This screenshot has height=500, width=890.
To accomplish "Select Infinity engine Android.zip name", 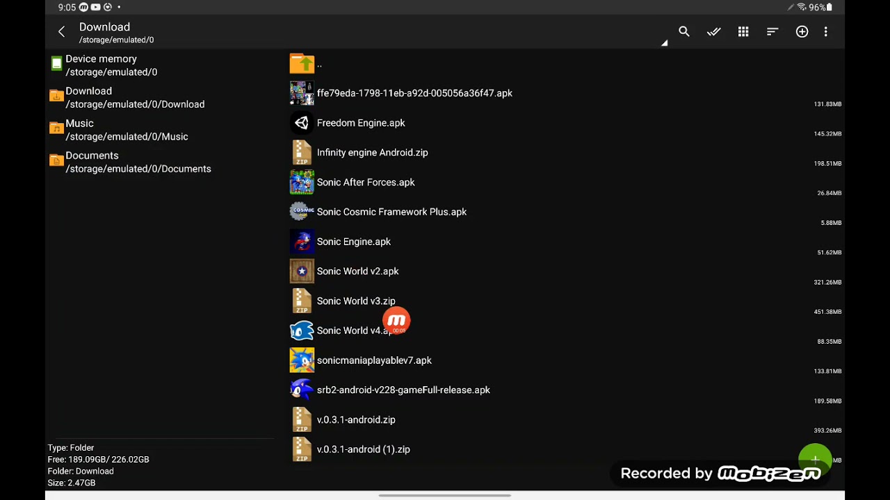I will tap(372, 153).
